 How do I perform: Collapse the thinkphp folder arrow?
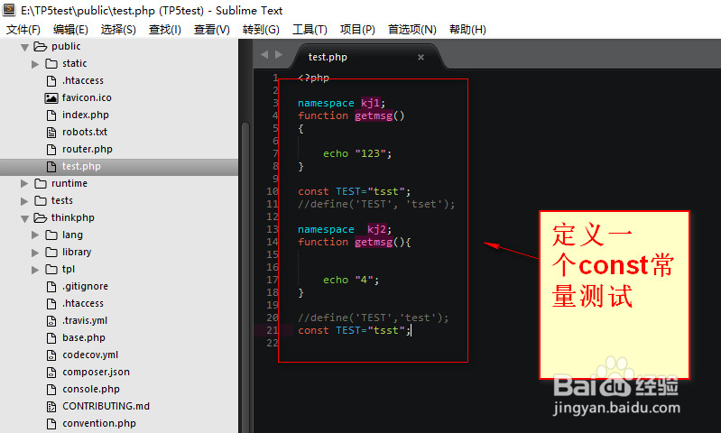tap(25, 218)
